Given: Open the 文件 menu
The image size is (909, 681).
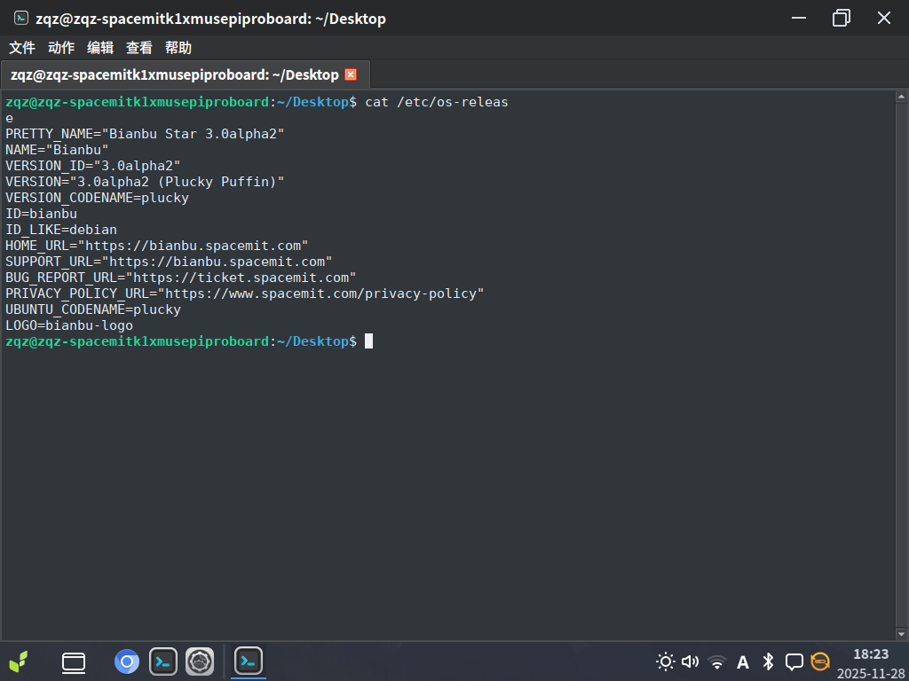Looking at the screenshot, I should [x=22, y=48].
